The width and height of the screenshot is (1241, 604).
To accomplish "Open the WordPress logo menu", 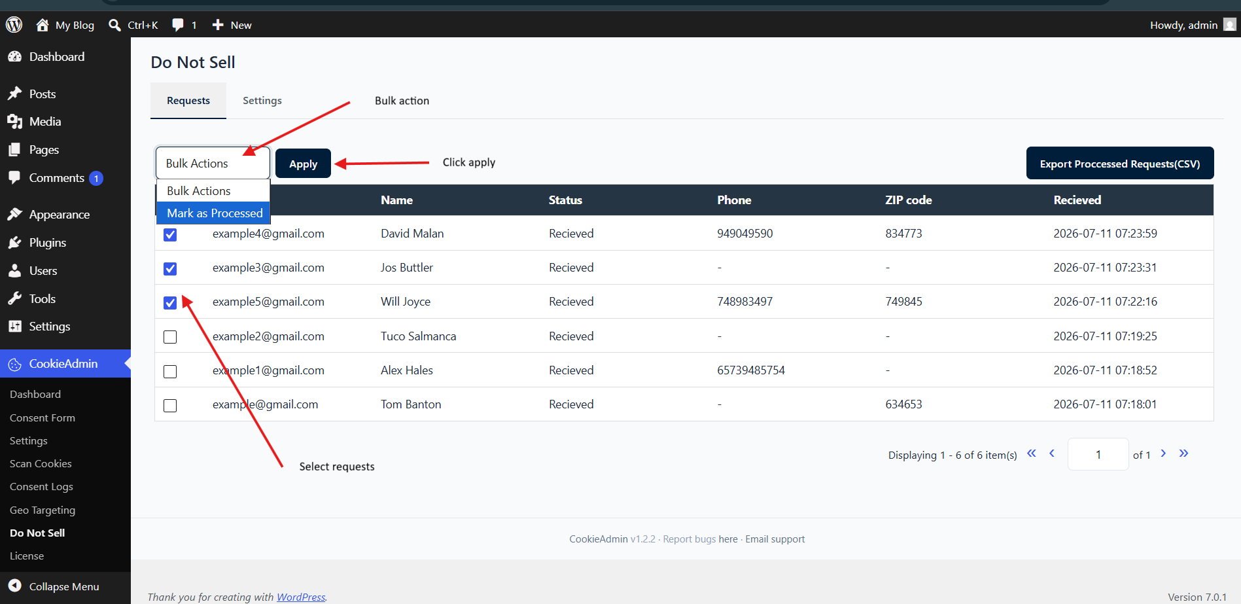I will tap(14, 25).
